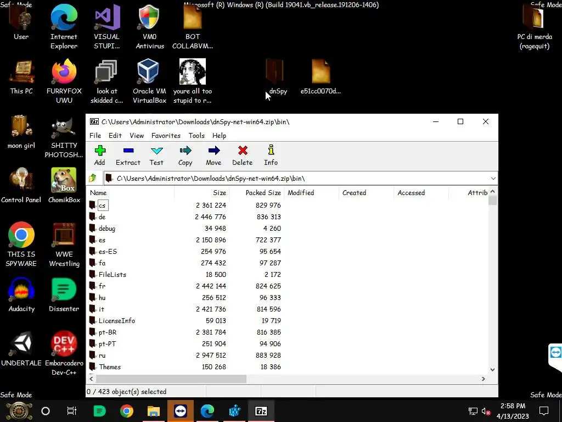Click the red Delete toolbar icon

tap(243, 156)
